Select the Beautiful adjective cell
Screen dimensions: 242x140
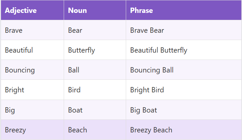[x=19, y=50]
